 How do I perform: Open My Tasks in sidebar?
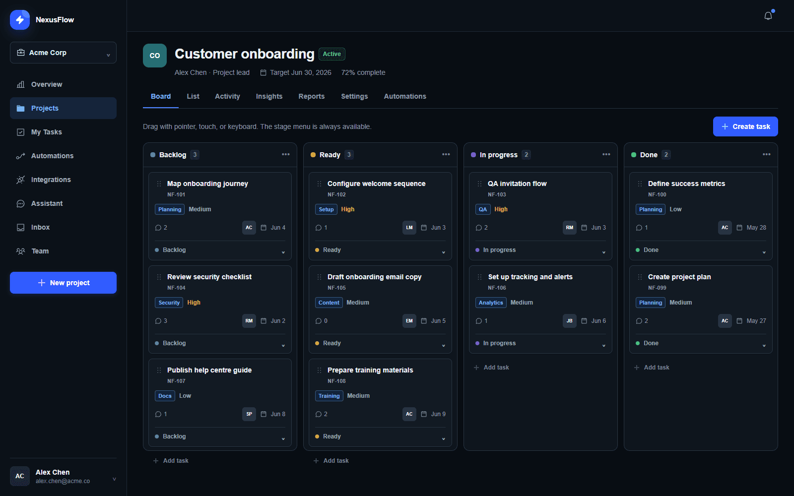[x=63, y=132]
